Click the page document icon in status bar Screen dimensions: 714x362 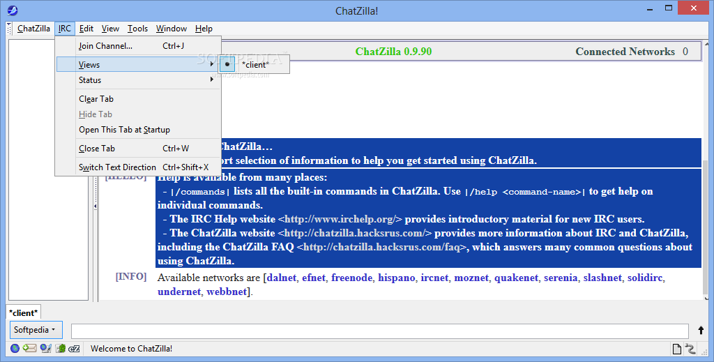tap(677, 349)
